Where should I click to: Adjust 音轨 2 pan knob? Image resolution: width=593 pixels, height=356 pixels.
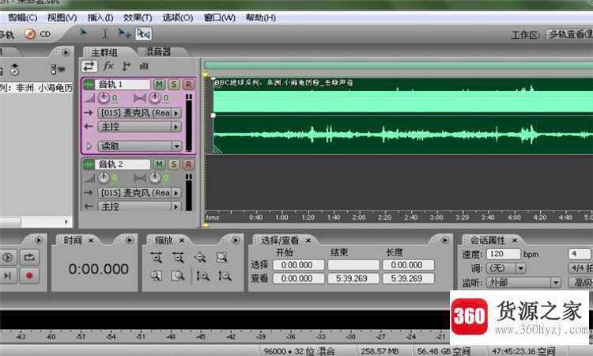click(x=155, y=177)
